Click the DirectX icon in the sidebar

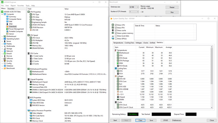(x=5, y=53)
